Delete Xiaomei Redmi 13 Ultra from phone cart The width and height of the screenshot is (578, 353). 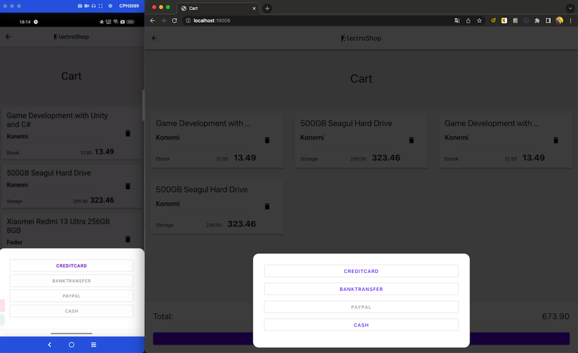tap(128, 239)
